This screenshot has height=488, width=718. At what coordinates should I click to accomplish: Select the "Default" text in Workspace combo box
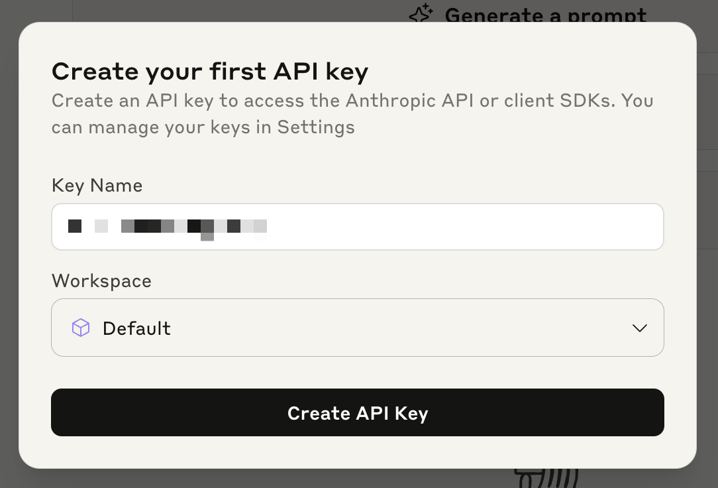click(136, 328)
